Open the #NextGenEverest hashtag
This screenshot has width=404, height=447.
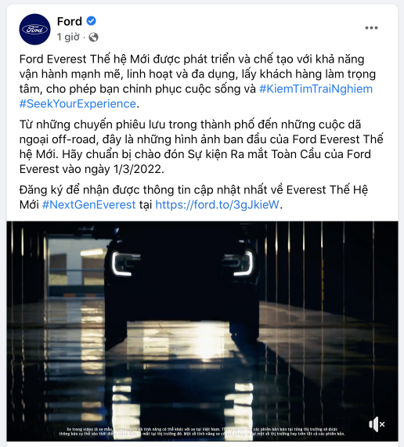89,204
